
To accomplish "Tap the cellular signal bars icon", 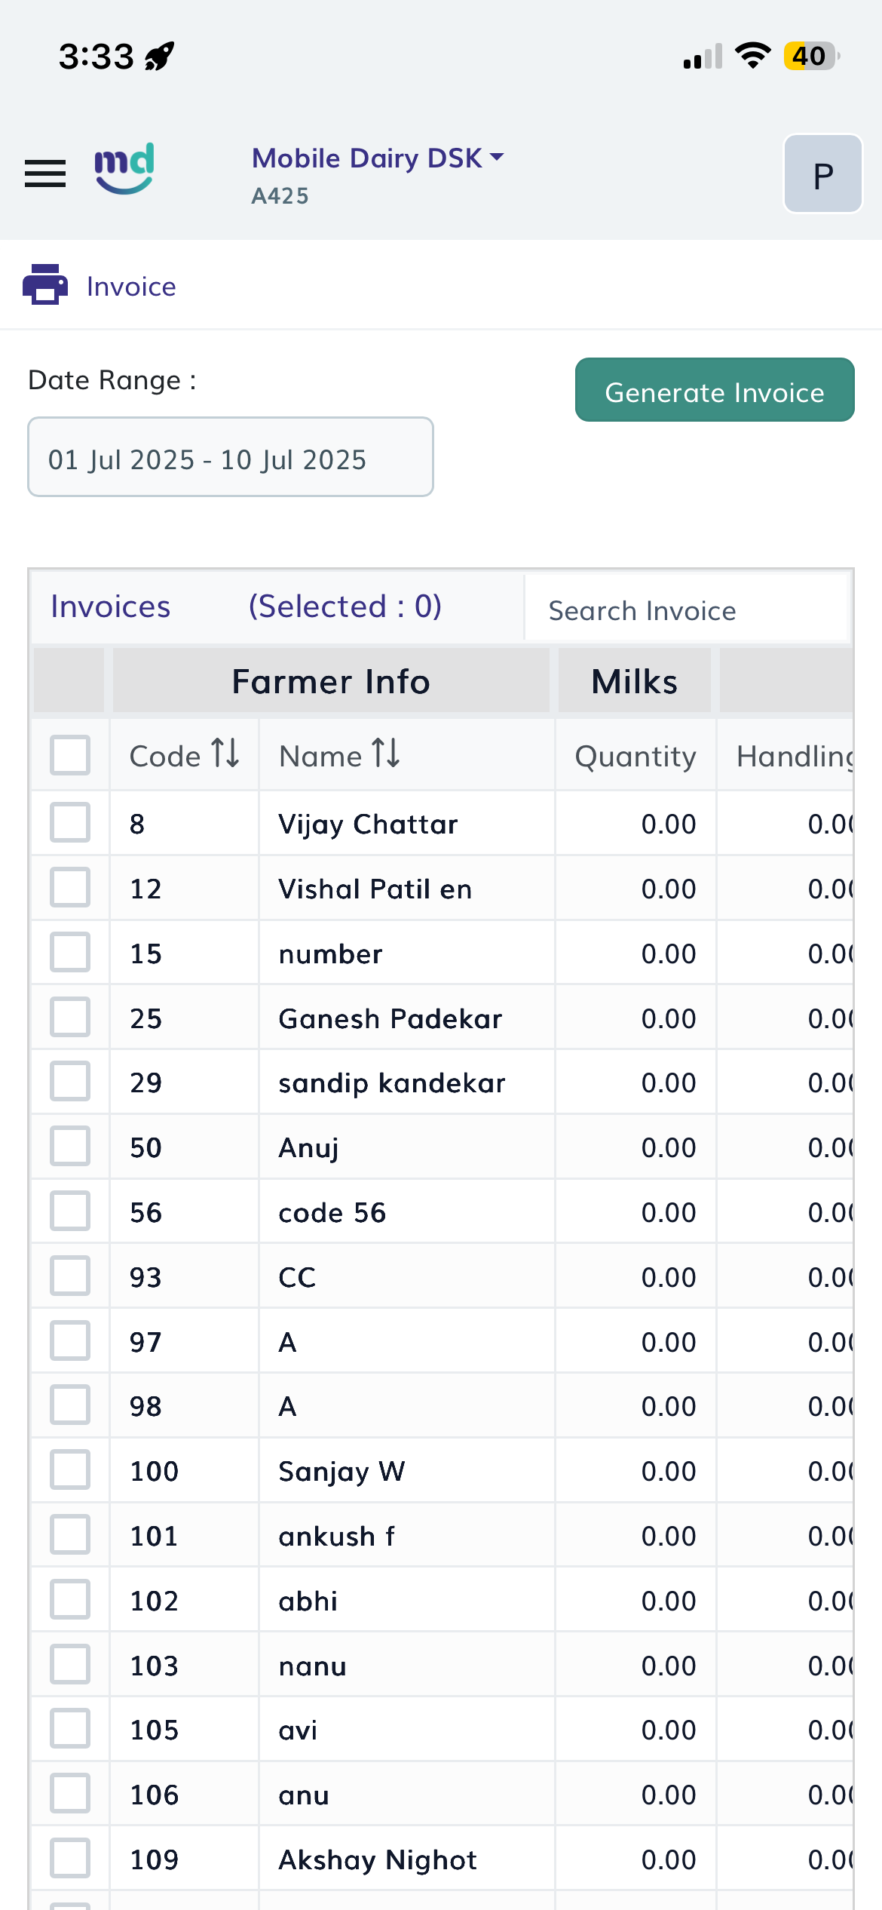I will pyautogui.click(x=703, y=57).
